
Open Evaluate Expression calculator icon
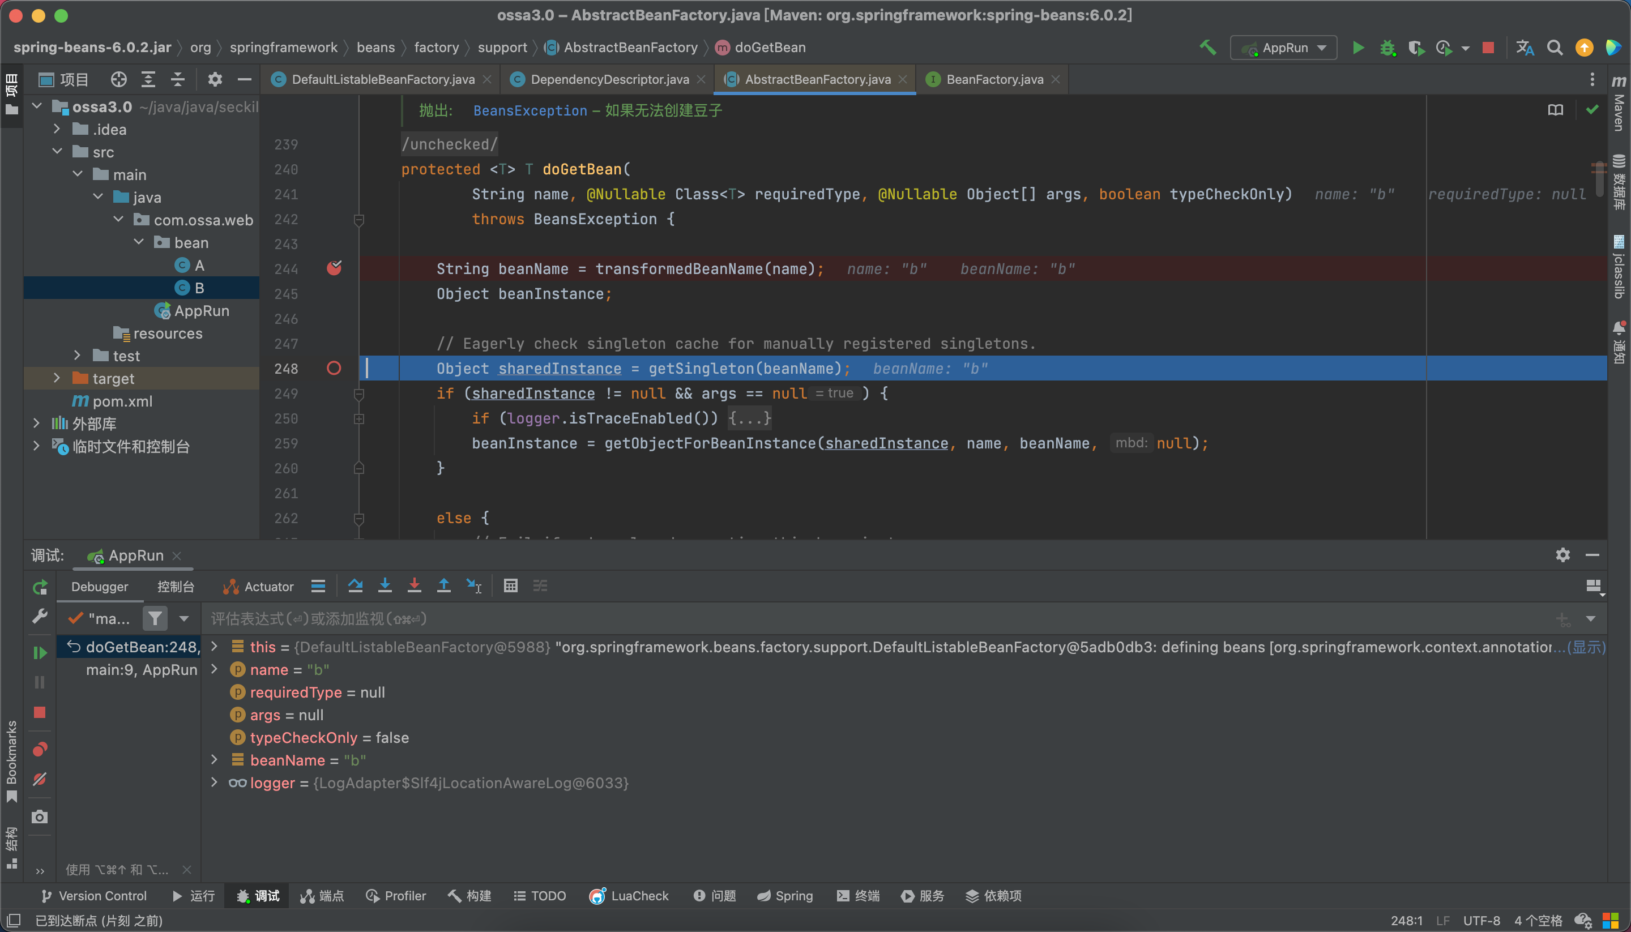tap(510, 585)
